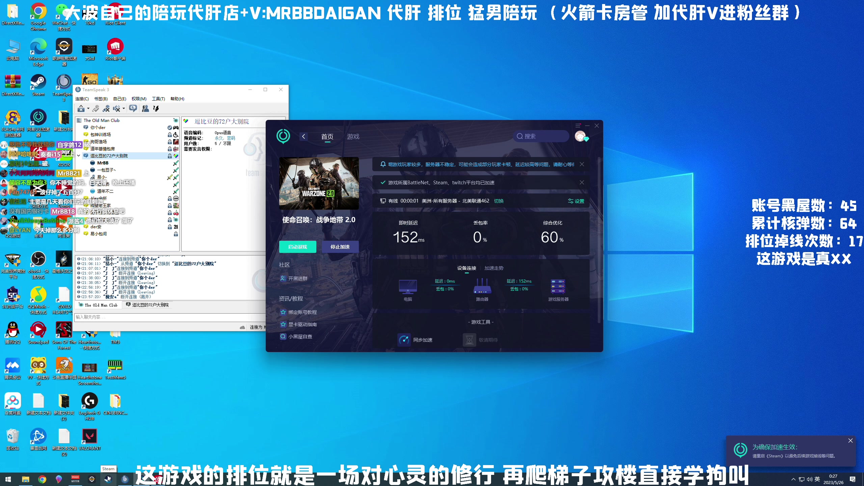Image resolution: width=864 pixels, height=486 pixels.
Task: Switch to 逗比豆的72户大别院 chat tab
Action: click(x=147, y=305)
